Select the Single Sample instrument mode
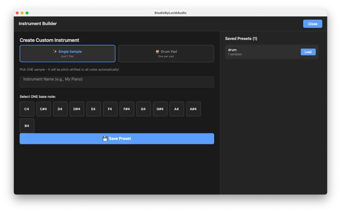Screen dimensions: 341x213 pos(67,54)
